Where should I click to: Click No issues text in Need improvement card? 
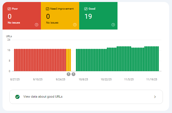[52, 23]
